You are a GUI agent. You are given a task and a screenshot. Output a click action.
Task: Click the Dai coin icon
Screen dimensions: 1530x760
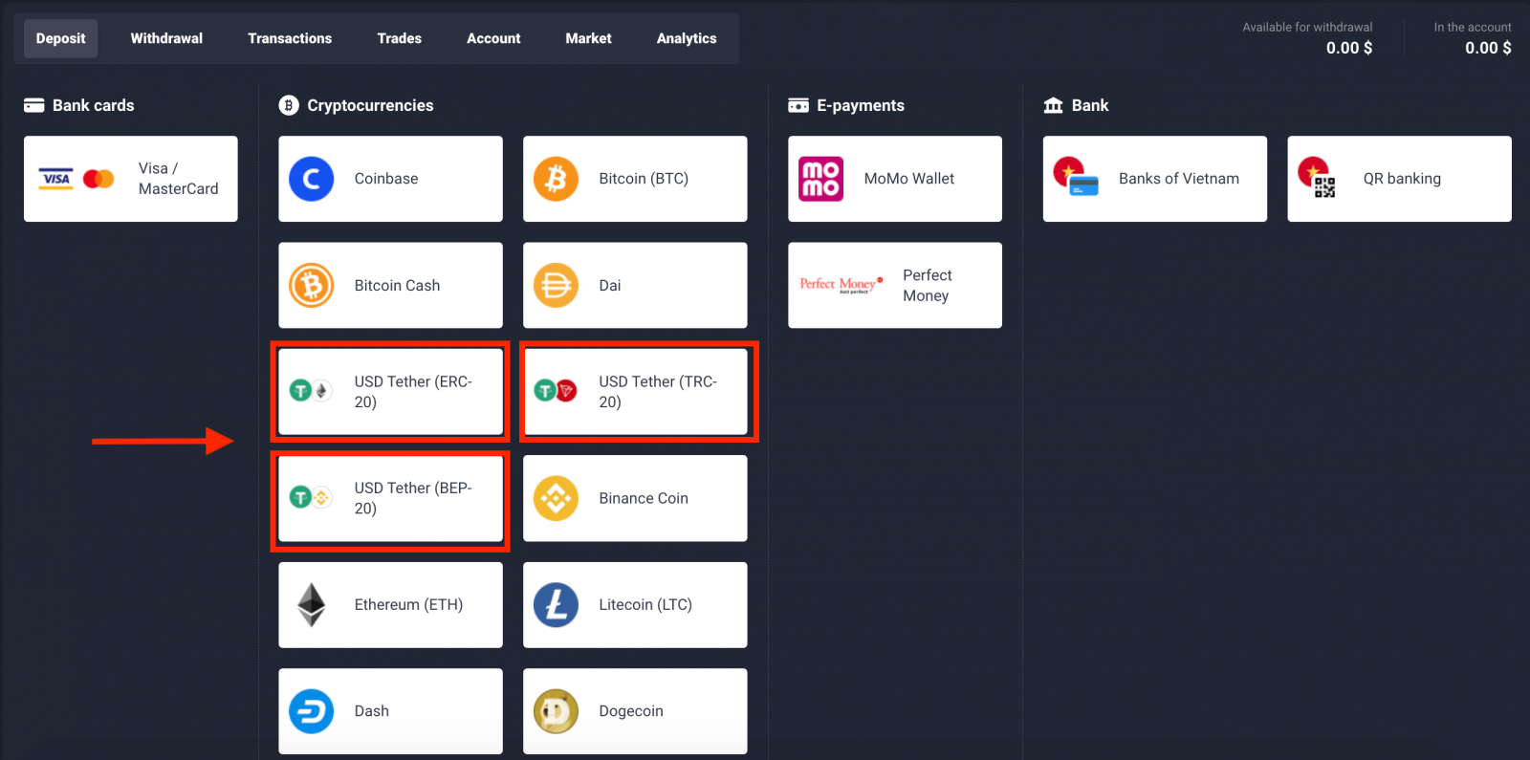tap(556, 285)
